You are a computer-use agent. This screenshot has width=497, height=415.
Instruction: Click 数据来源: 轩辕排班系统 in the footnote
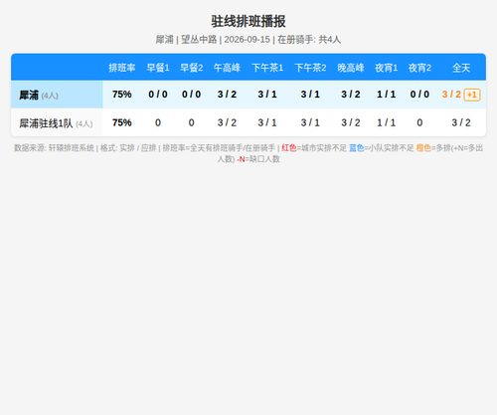pos(54,148)
